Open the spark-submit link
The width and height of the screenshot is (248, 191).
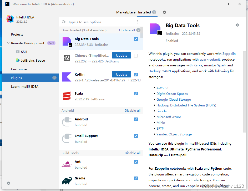pyautogui.click(x=210, y=60)
